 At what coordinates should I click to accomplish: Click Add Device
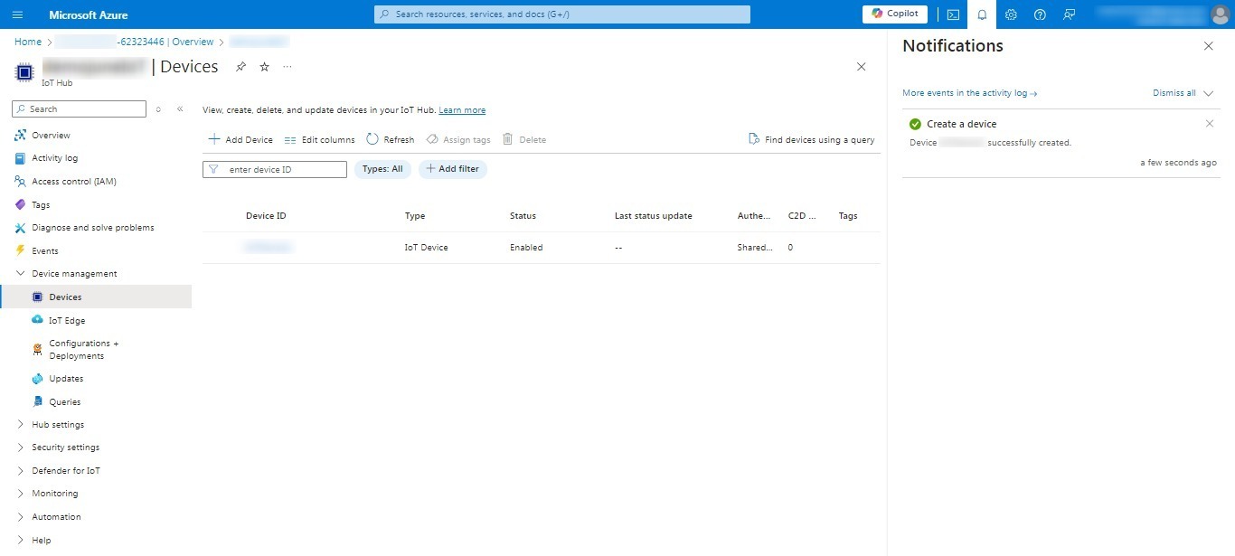pyautogui.click(x=240, y=140)
